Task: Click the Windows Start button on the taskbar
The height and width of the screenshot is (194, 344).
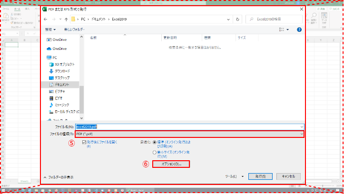Action: 3,190
